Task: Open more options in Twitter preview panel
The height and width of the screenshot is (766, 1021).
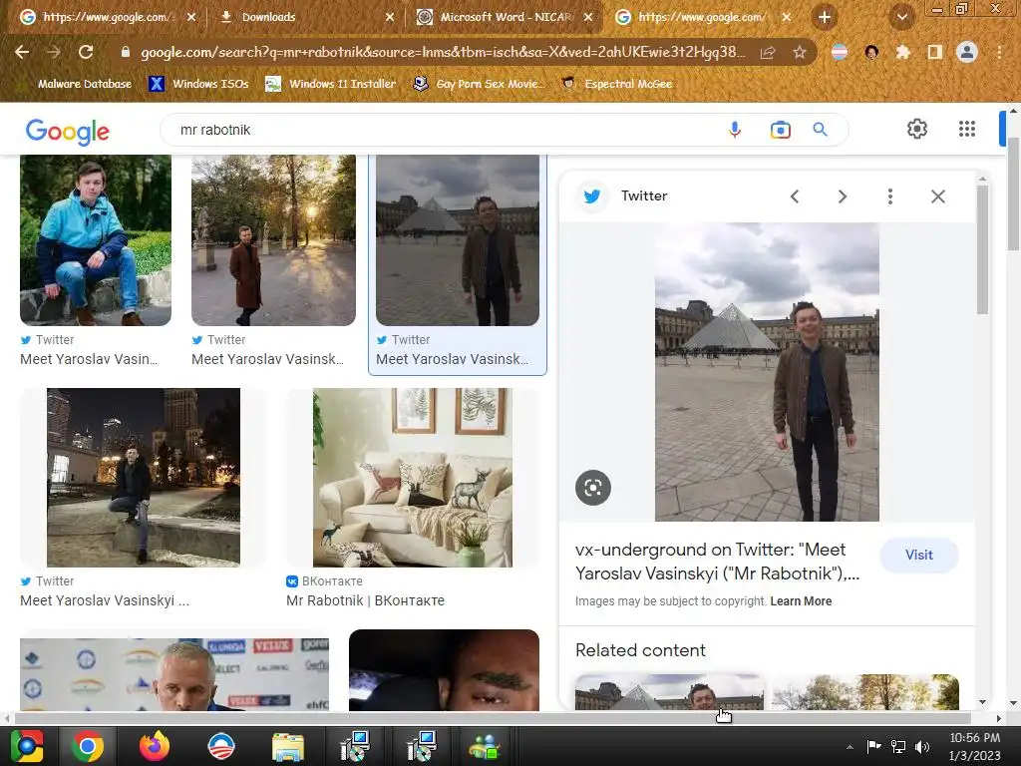Action: (890, 196)
